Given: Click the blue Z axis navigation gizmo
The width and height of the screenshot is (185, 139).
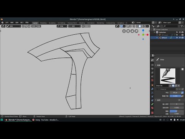Looking at the screenshot, I should [x=143, y=31].
